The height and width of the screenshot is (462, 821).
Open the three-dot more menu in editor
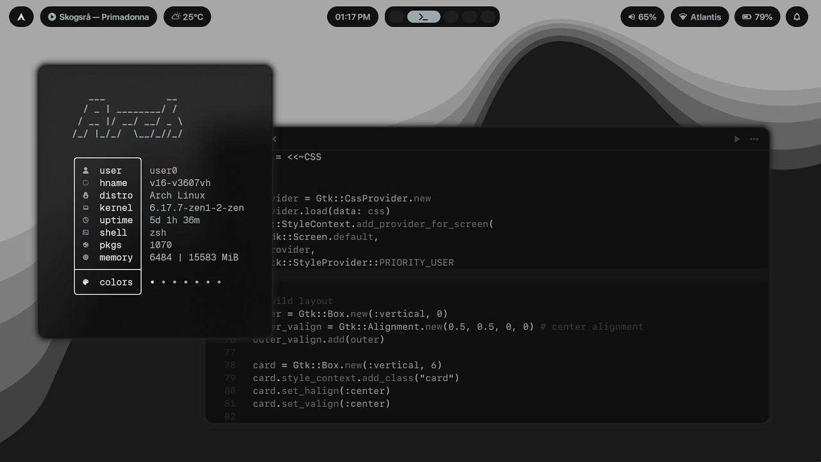(754, 139)
